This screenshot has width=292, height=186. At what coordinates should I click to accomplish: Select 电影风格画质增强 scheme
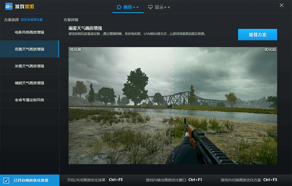pos(30,32)
